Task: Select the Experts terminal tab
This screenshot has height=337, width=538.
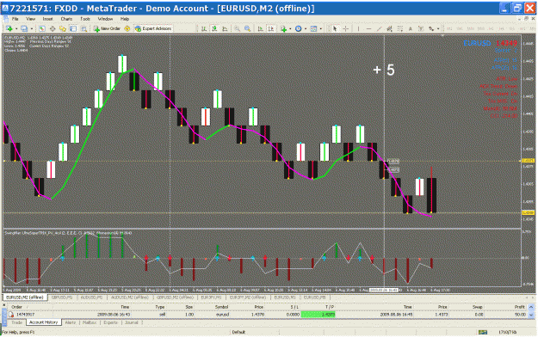Action: pos(110,322)
